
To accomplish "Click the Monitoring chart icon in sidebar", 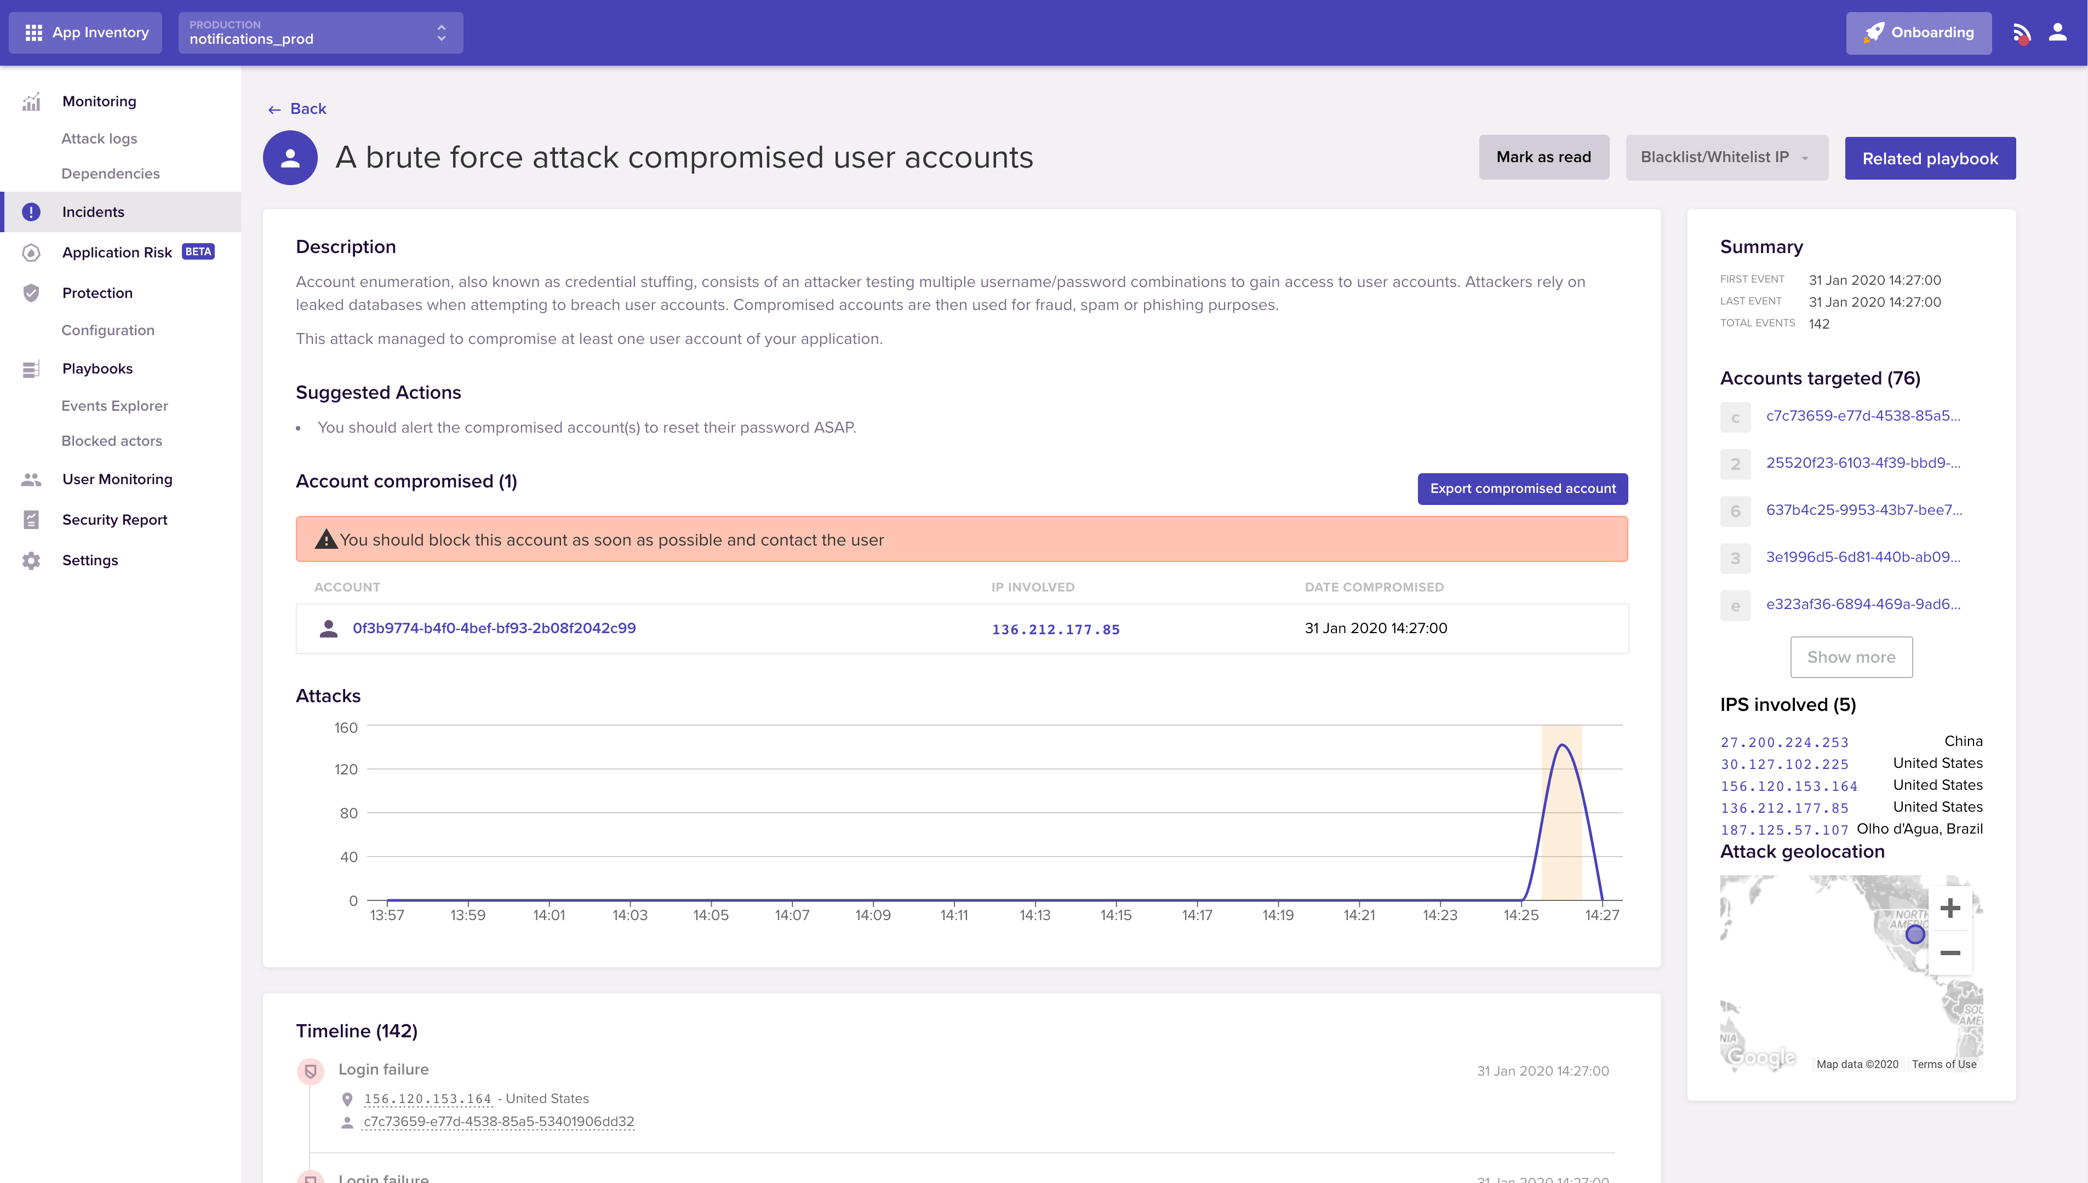I will (31, 101).
